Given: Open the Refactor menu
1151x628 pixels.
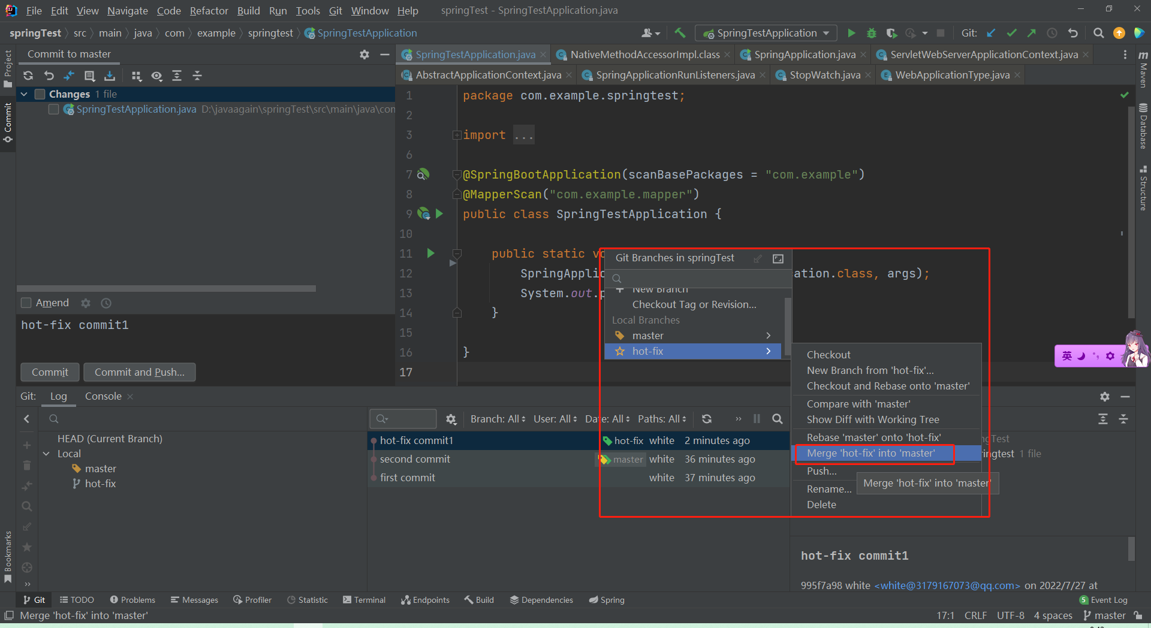Looking at the screenshot, I should tap(209, 10).
